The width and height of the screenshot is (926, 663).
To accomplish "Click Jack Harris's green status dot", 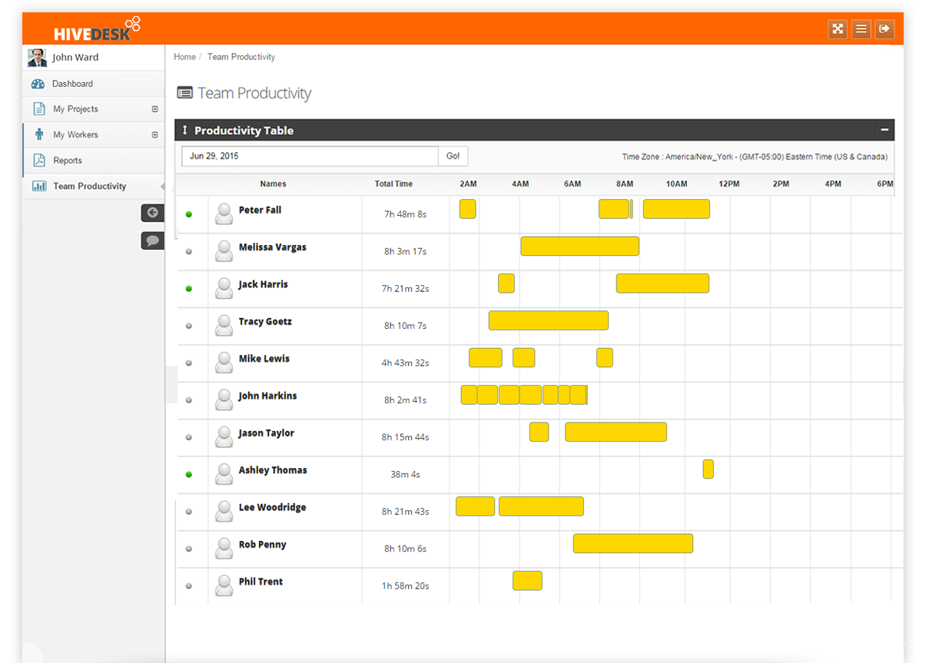I will 189,289.
